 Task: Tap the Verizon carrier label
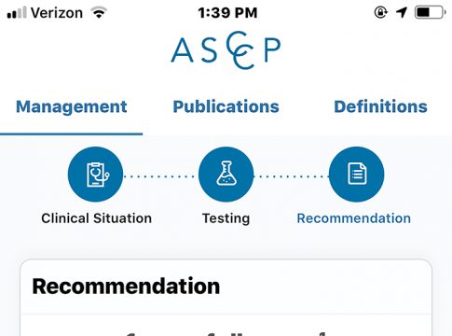tap(57, 13)
